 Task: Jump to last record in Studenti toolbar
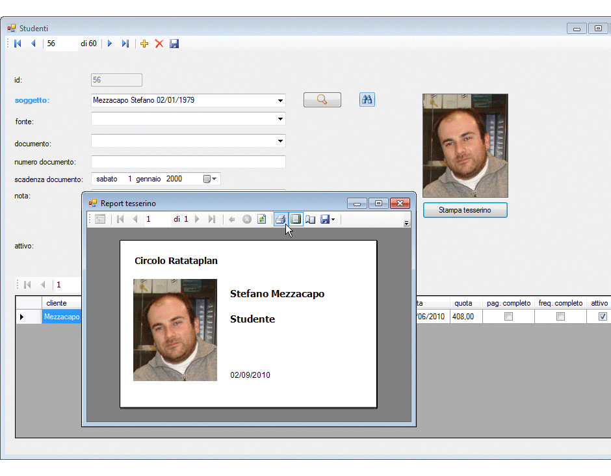pos(125,44)
